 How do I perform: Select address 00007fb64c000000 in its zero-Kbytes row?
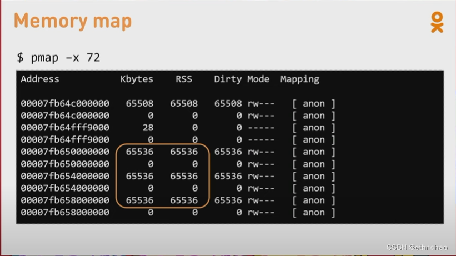[x=65, y=116]
